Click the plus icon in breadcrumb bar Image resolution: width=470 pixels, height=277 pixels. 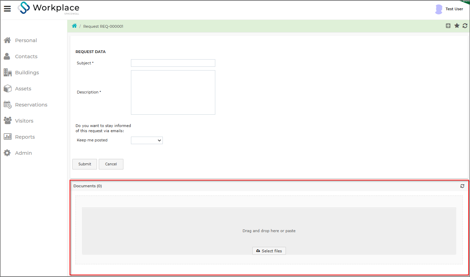[x=448, y=26]
